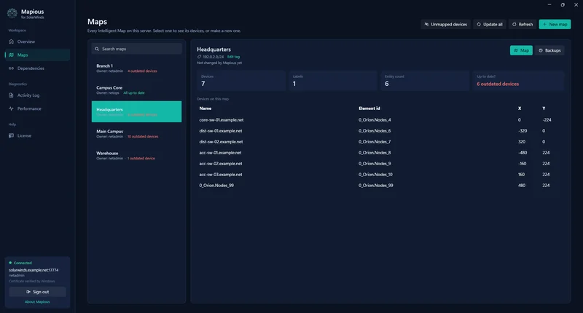This screenshot has height=313, width=583.
Task: Select the Campus Core map
Action: click(x=136, y=90)
